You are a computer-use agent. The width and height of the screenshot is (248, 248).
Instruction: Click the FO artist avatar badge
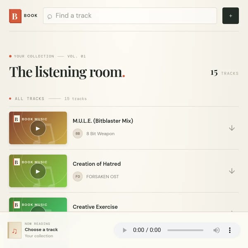(78, 176)
